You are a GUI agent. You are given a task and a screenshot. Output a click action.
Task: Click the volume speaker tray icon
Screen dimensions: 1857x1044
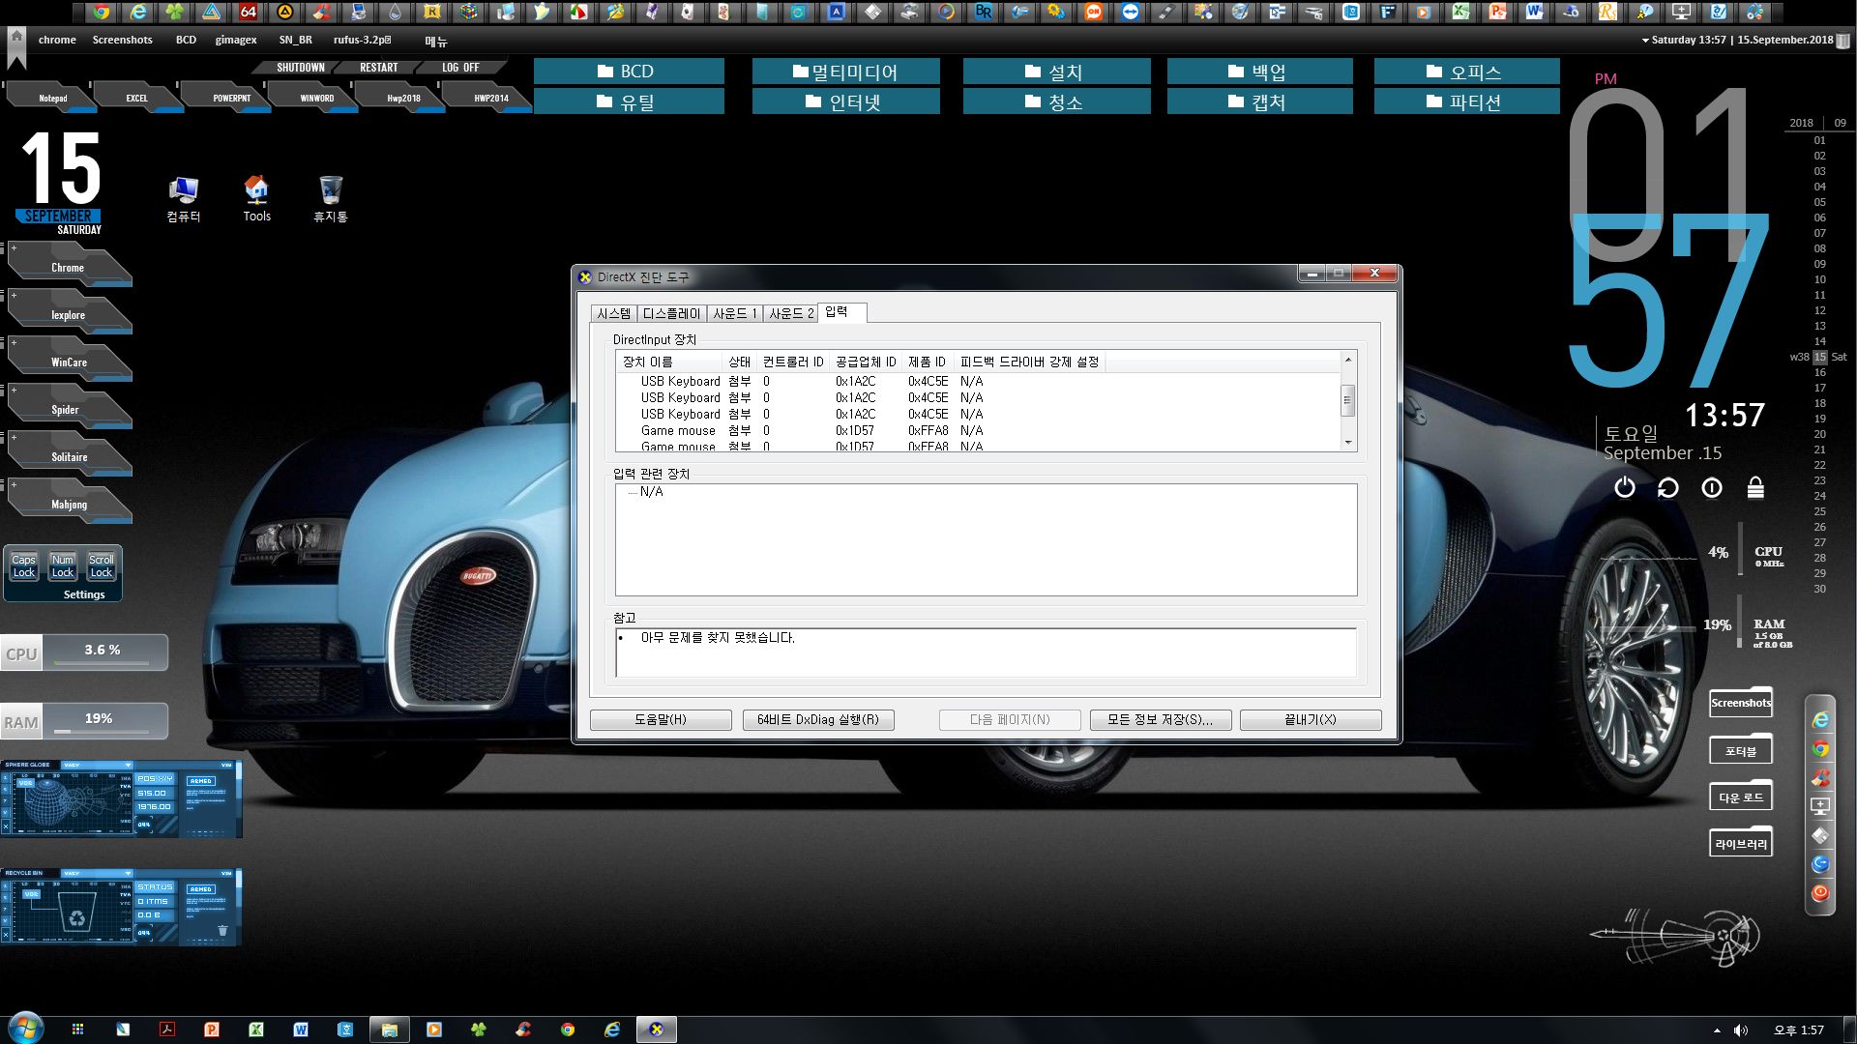click(1741, 1029)
